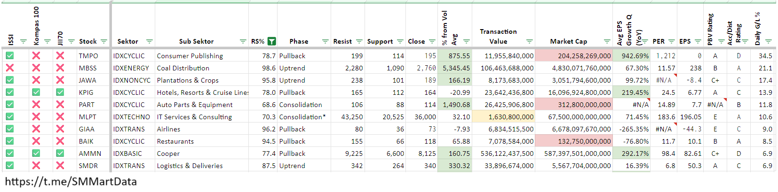Image resolution: width=778 pixels, height=192 pixels.
Task: Click the Transaction Value column header
Action: (498, 36)
